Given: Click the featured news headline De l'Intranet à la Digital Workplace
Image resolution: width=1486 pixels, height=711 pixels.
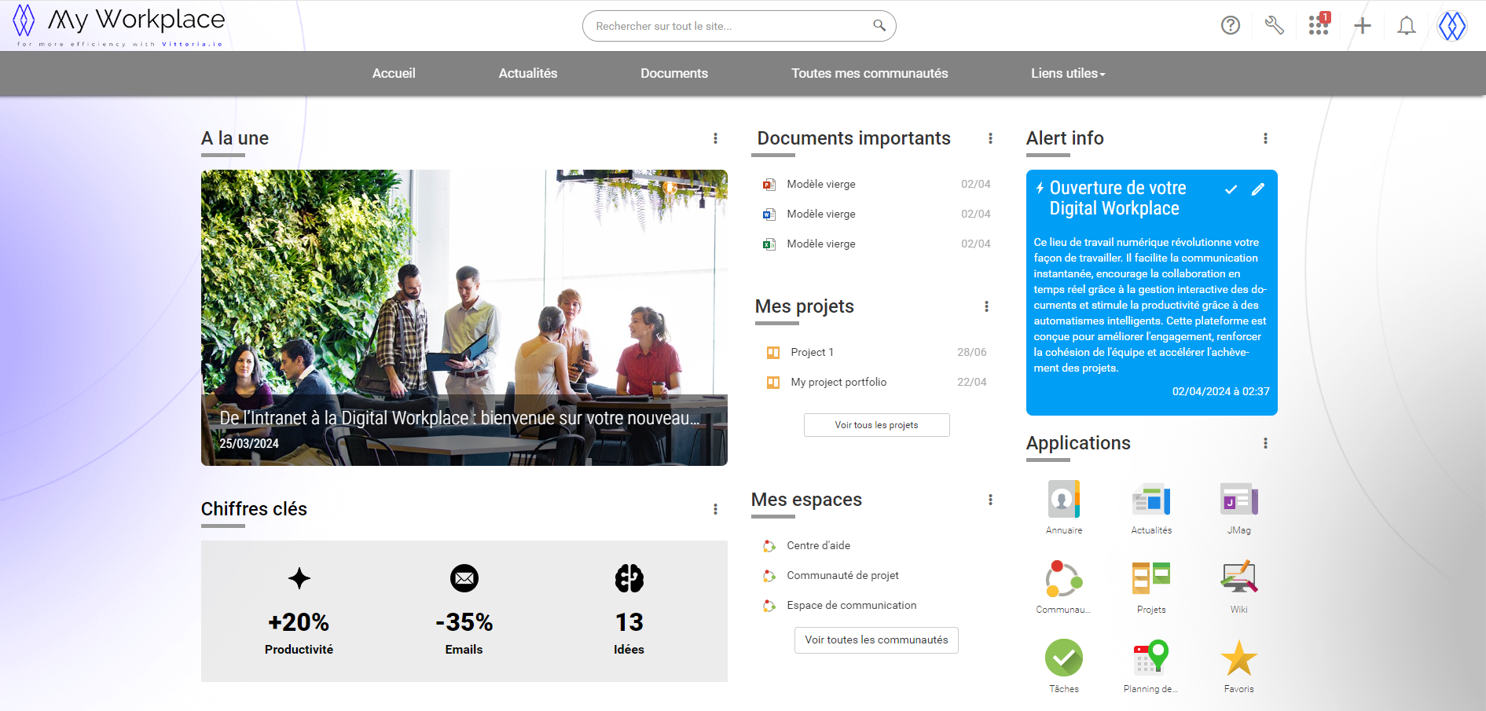Looking at the screenshot, I should point(460,418).
